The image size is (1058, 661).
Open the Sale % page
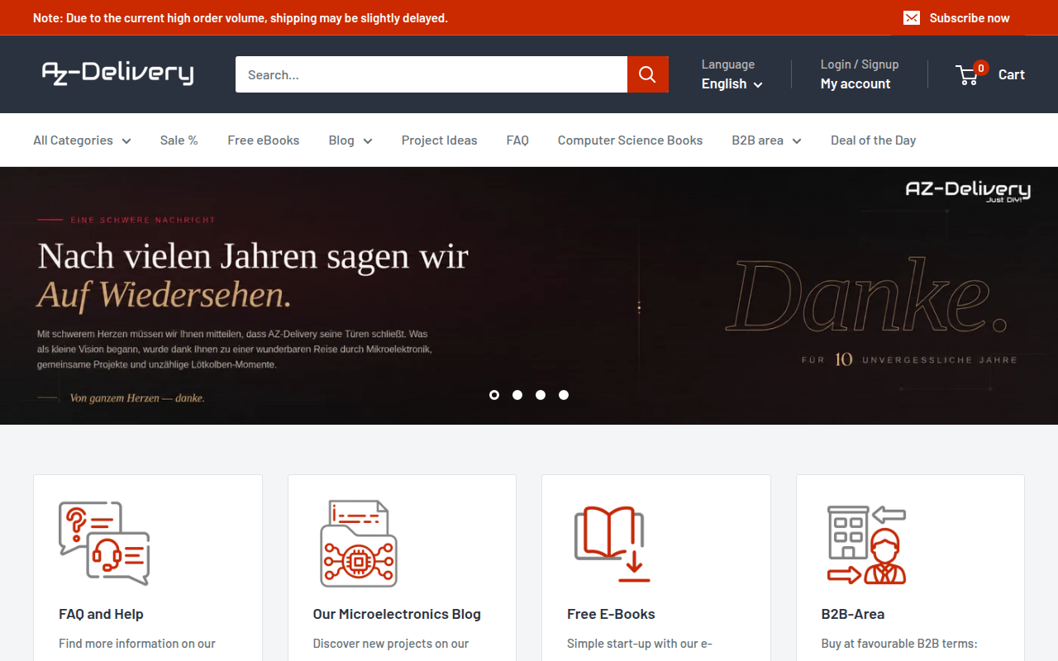(179, 140)
